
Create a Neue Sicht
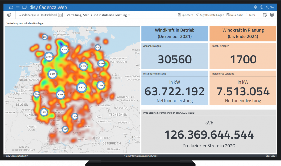tap(235, 15)
